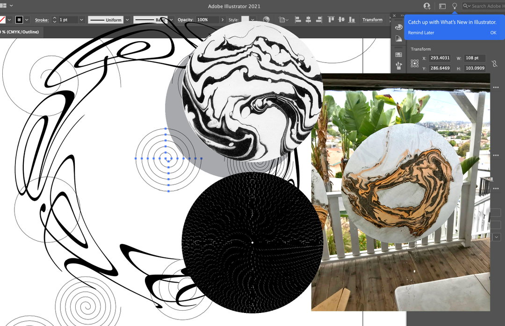Viewport: 505px width, 326px height.
Task: Click the Uniform variable width profile
Action: (x=106, y=20)
